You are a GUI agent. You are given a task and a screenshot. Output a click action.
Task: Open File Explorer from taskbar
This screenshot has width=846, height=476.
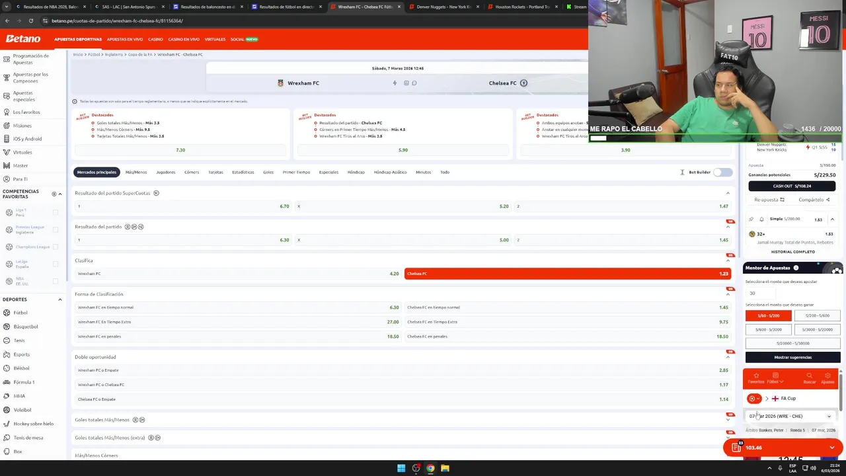coord(445,468)
